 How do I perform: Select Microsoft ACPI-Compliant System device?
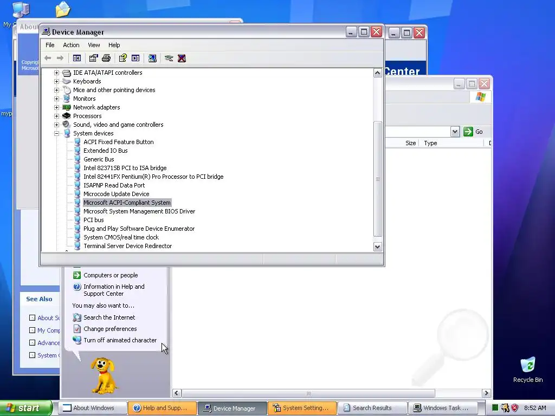click(127, 203)
